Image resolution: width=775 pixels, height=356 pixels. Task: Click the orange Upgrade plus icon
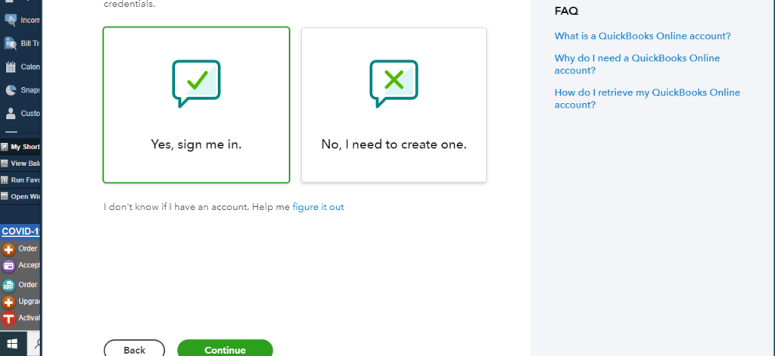(x=8, y=302)
